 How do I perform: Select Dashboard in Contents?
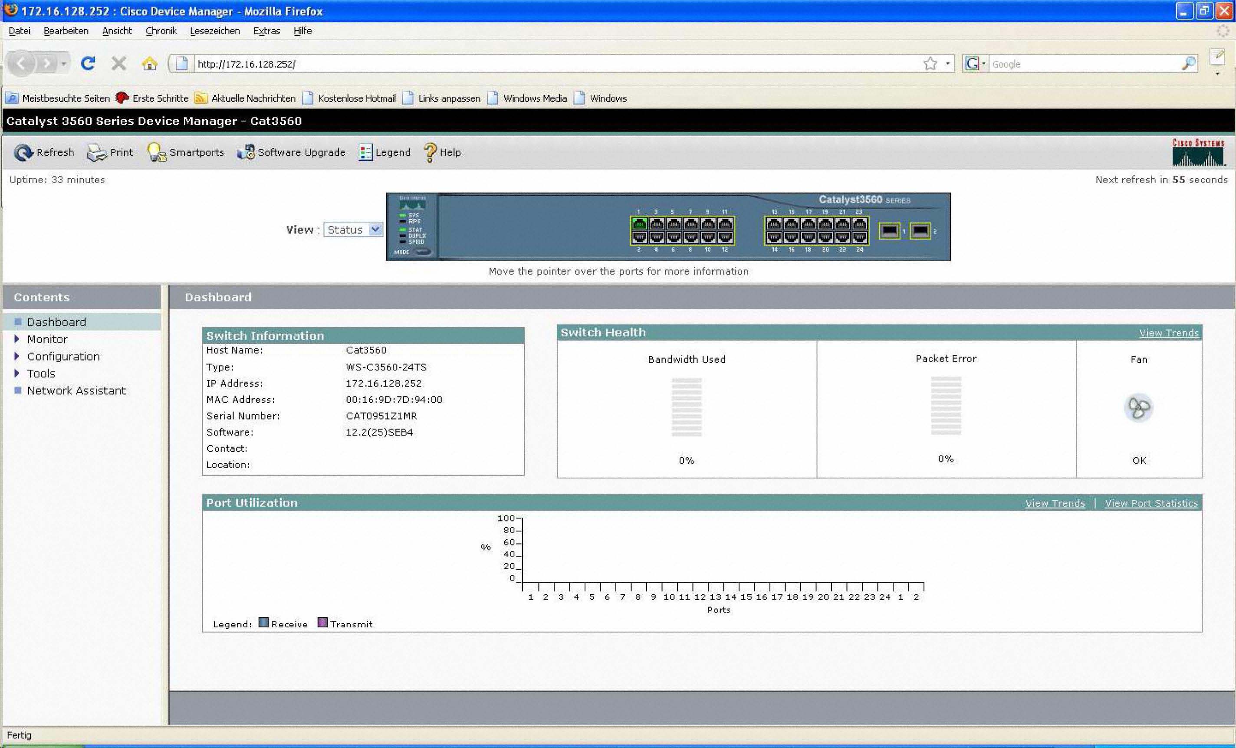tap(57, 322)
